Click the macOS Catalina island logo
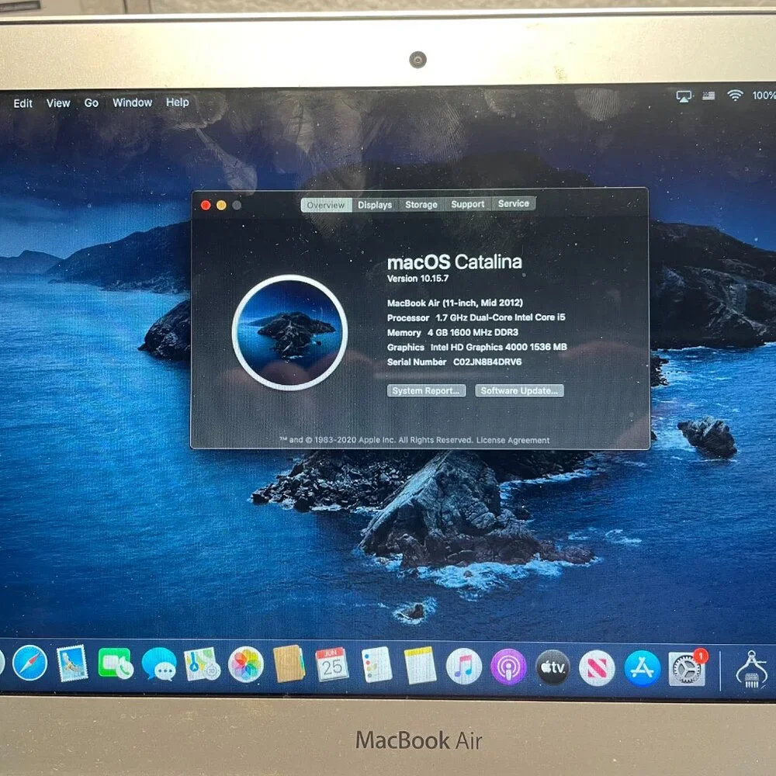 tap(290, 333)
